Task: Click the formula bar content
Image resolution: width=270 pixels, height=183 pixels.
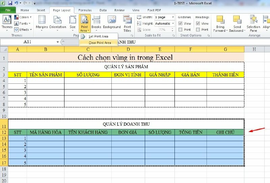Action: click(x=194, y=42)
